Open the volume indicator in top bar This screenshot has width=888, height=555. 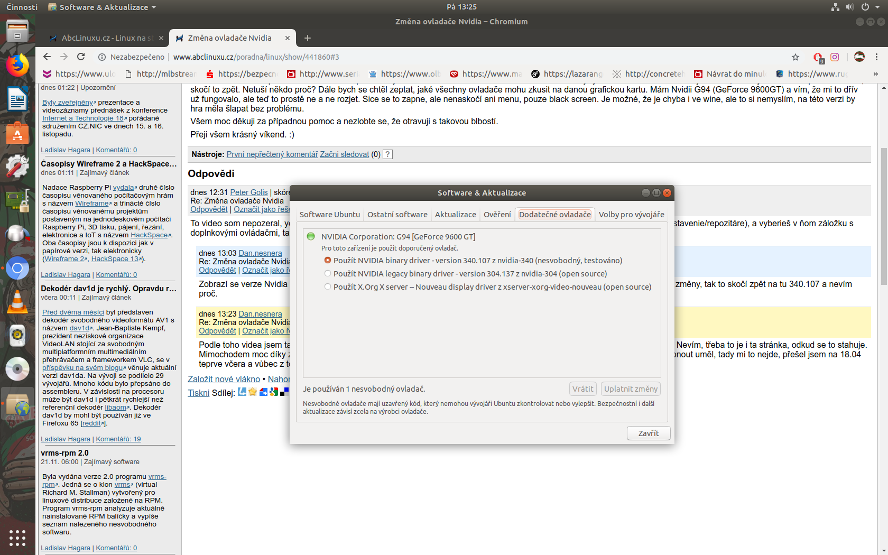[850, 7]
